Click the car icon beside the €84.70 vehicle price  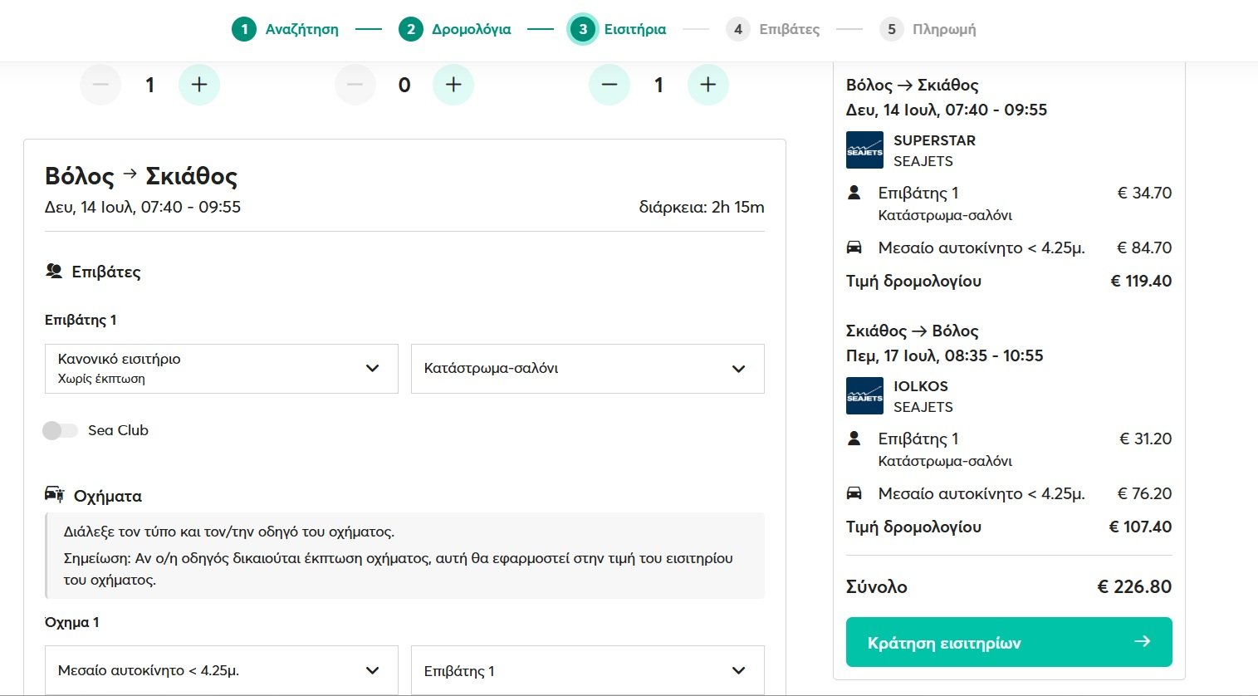click(x=854, y=248)
